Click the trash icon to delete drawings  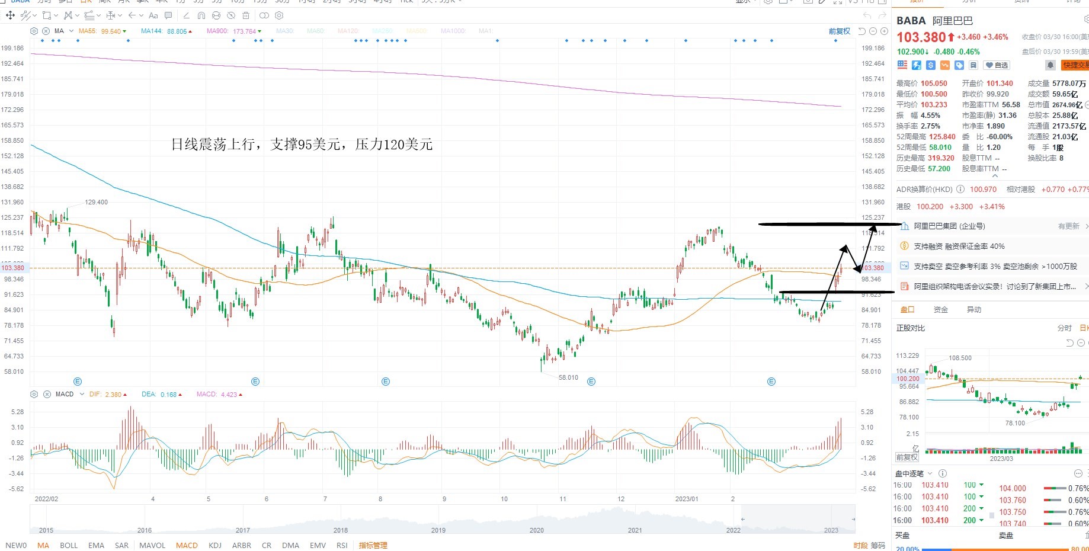click(246, 15)
